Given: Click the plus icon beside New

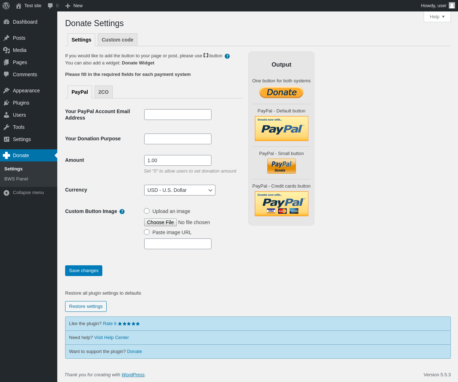Looking at the screenshot, I should (x=68, y=6).
